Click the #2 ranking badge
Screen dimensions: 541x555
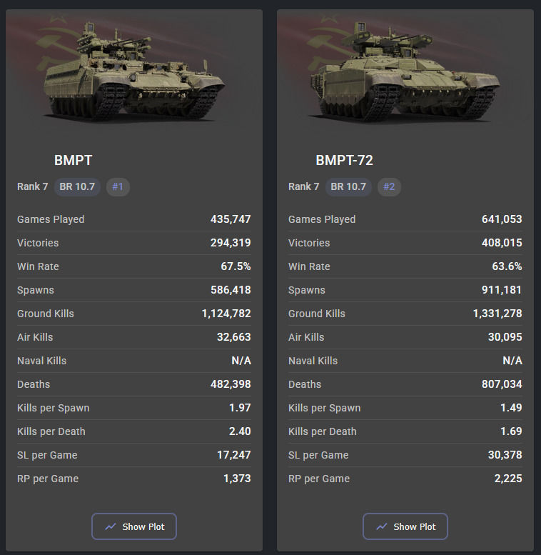coord(389,187)
